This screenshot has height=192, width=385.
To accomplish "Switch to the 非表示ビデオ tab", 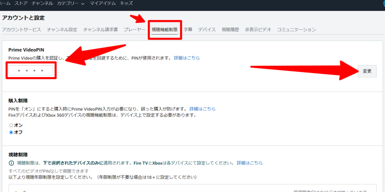I will pyautogui.click(x=258, y=30).
